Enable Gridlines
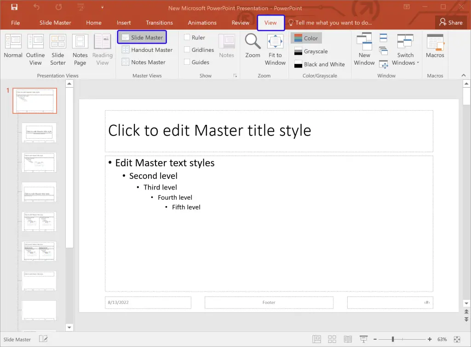The width and height of the screenshot is (471, 347). pyautogui.click(x=186, y=50)
